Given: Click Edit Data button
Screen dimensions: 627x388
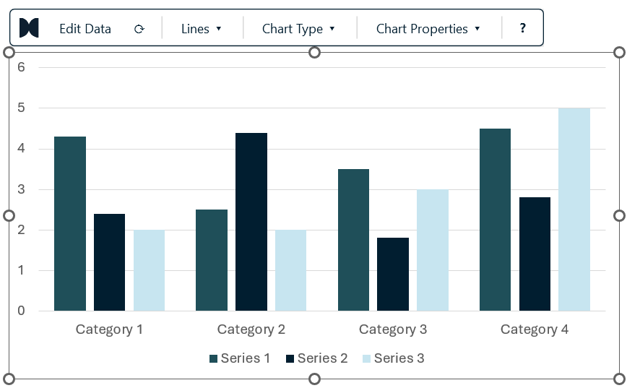Looking at the screenshot, I should 85,29.
